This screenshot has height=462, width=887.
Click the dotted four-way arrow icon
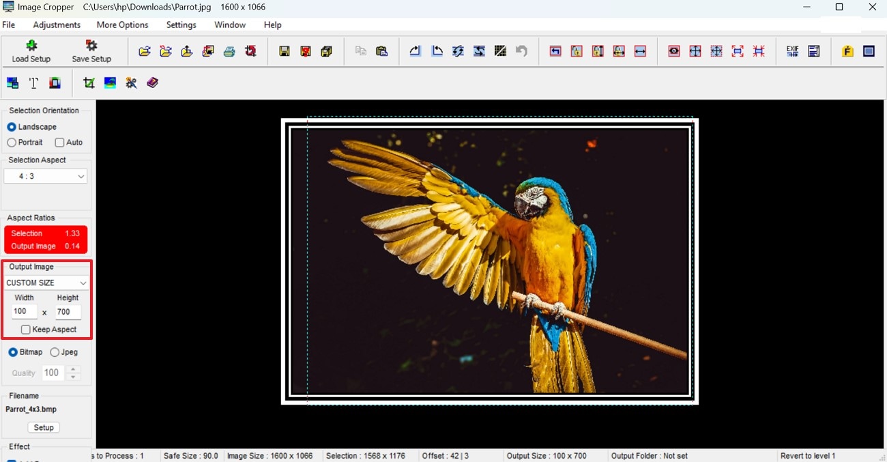[x=716, y=51]
